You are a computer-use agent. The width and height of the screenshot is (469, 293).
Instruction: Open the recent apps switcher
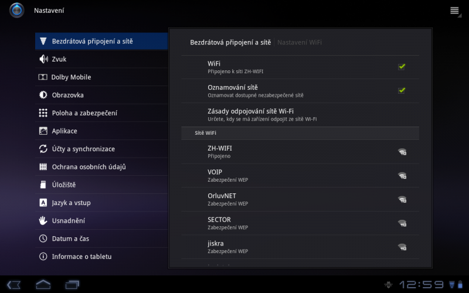(72, 285)
